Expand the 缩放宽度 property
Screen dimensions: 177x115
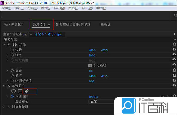click(7, 60)
